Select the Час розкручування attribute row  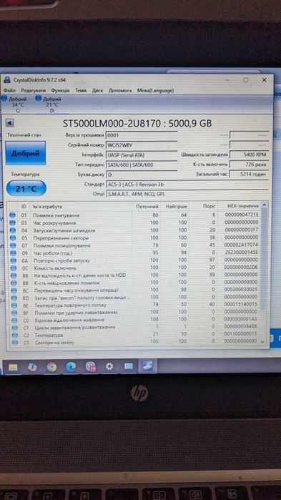(134, 222)
